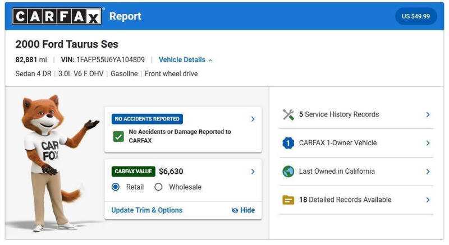
Task: Click the green checkmark for no accidents
Action: pos(118,136)
